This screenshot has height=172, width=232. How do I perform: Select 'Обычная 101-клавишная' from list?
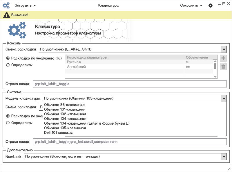coord(65,110)
